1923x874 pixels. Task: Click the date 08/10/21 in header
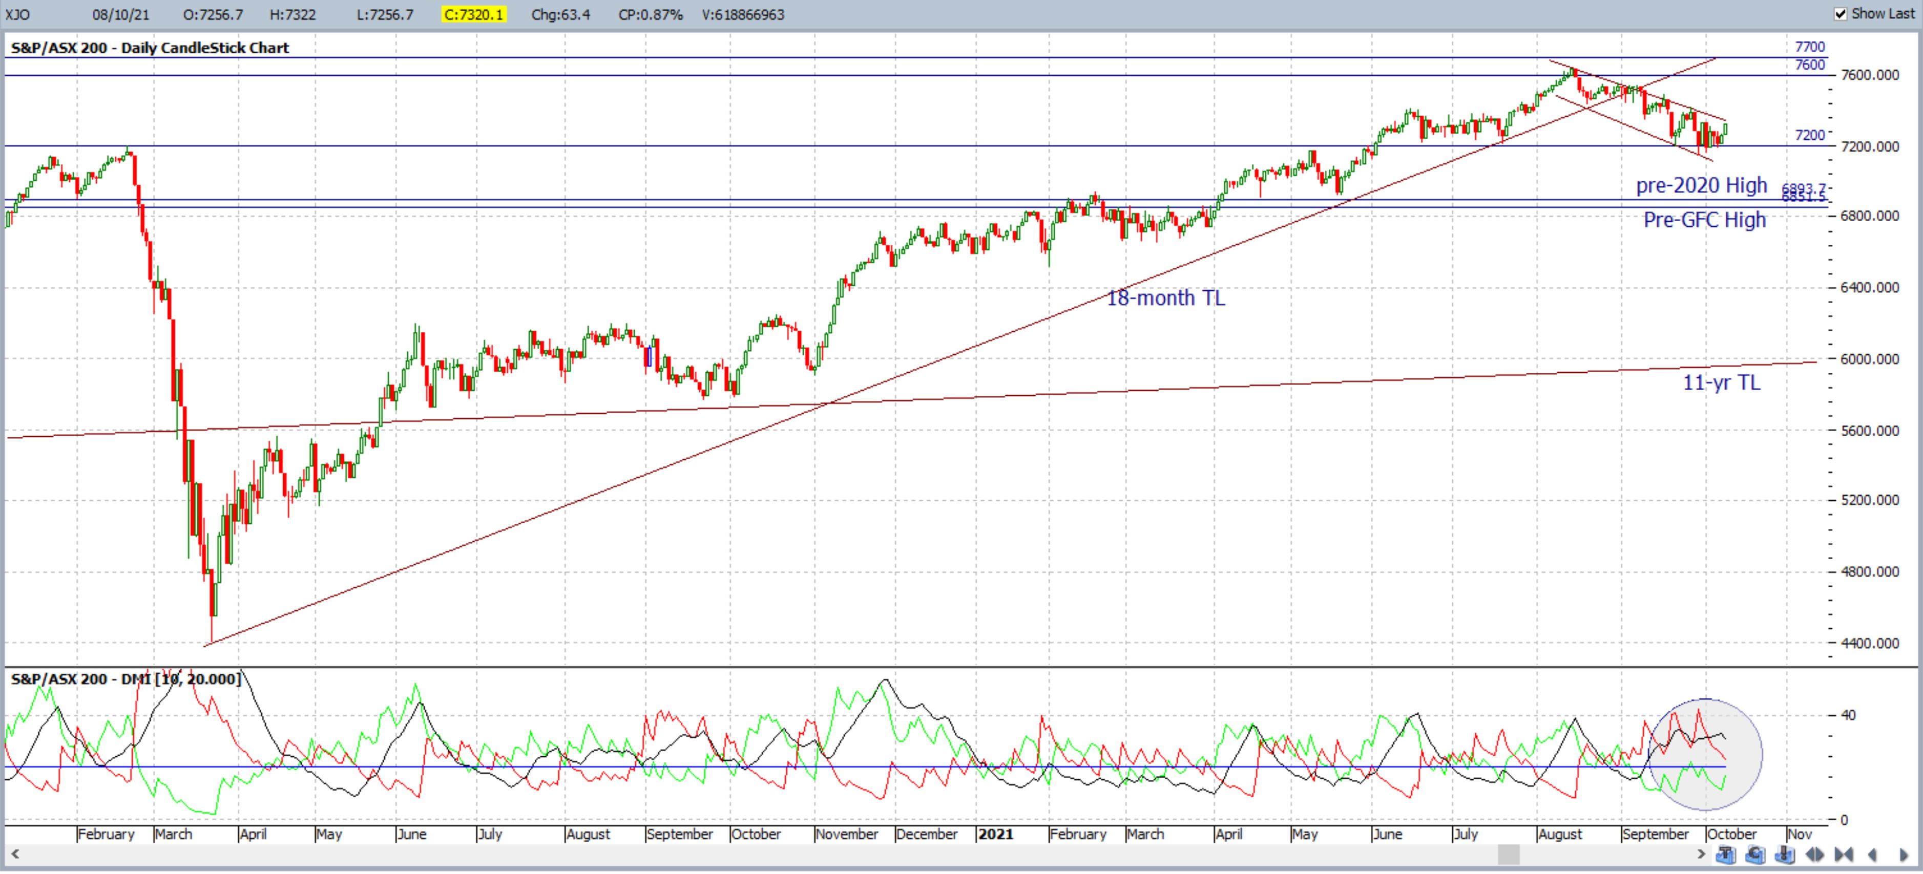tap(121, 14)
